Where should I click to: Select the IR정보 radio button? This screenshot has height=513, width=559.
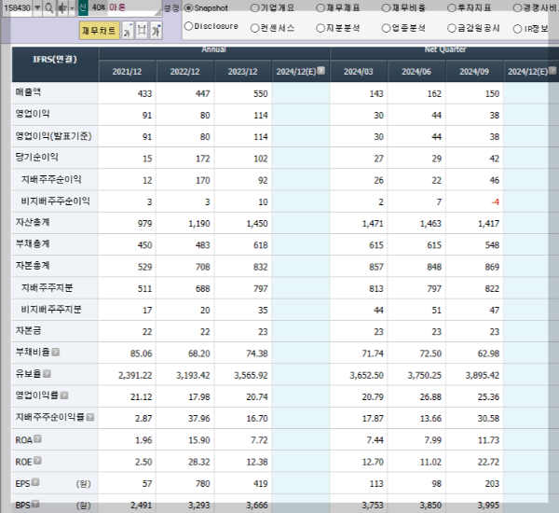(517, 29)
